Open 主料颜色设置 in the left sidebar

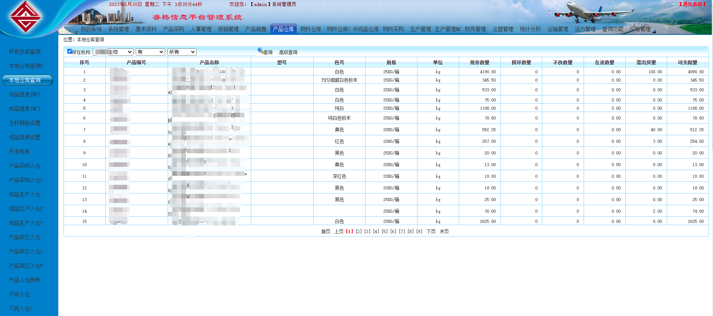25,123
